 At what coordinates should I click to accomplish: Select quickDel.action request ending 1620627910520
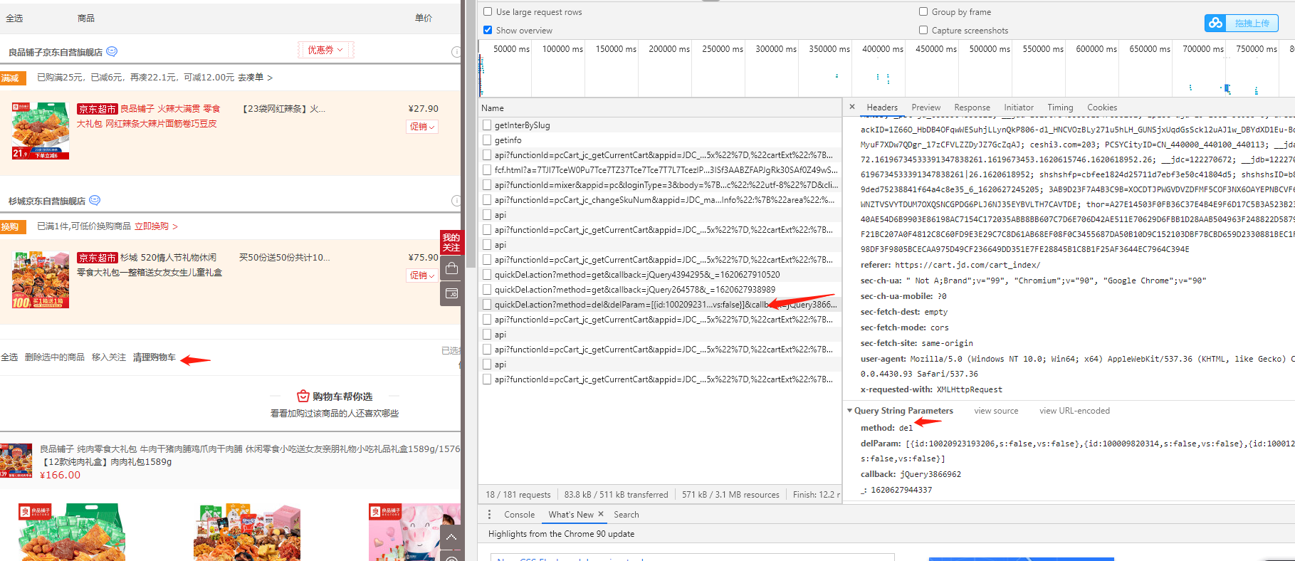tap(660, 275)
